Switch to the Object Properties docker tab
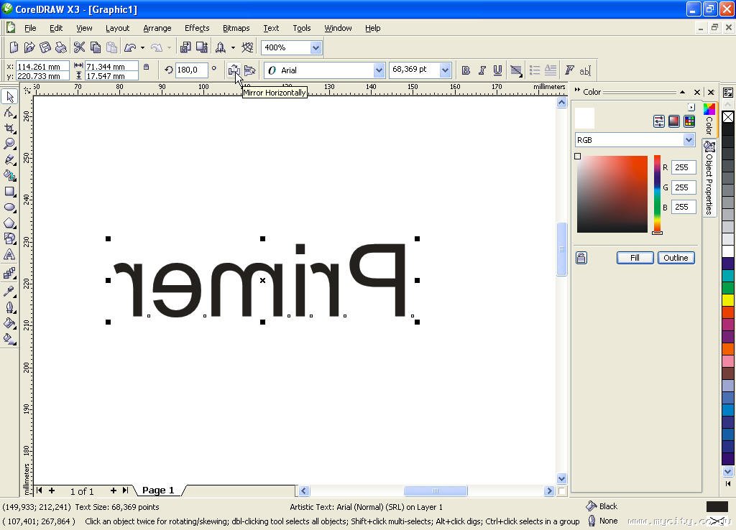This screenshot has width=736, height=530. coord(709,180)
